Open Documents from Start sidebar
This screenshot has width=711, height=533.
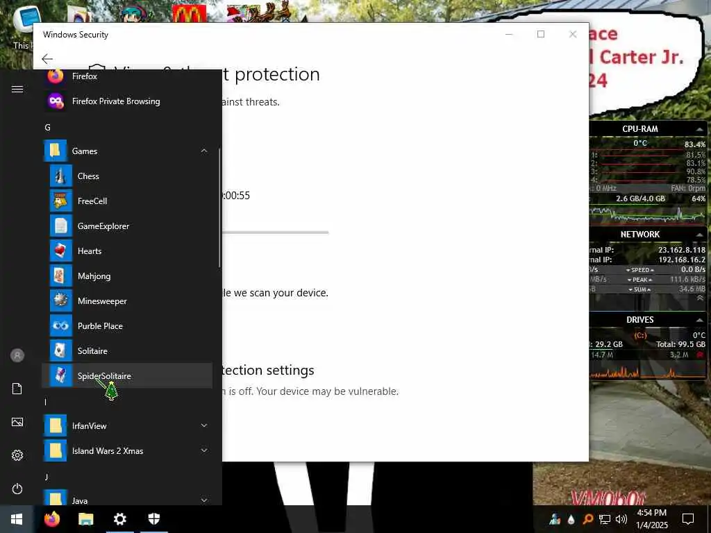[x=17, y=389]
